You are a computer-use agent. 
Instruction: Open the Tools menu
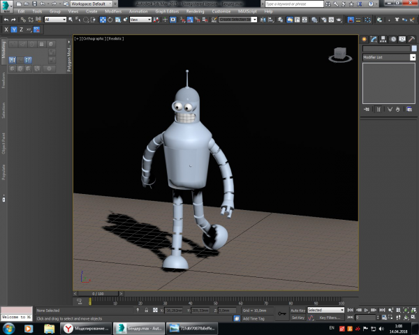point(37,11)
